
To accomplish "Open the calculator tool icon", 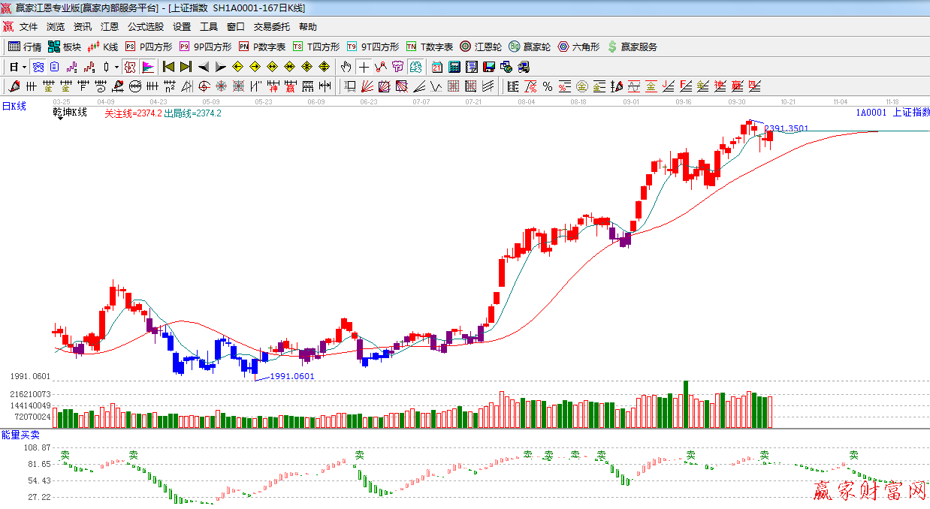I will (454, 67).
